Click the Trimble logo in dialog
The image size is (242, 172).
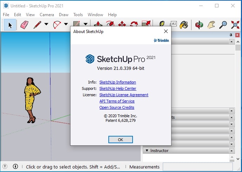point(161,40)
